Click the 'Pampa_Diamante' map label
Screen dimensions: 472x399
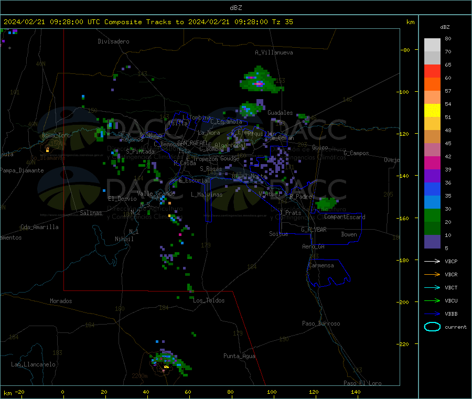tap(22, 170)
